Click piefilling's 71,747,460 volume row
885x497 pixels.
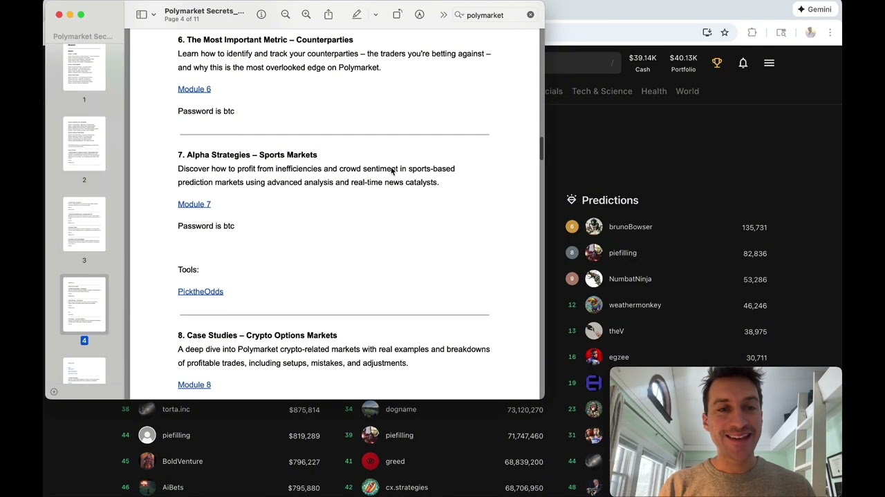445,436
